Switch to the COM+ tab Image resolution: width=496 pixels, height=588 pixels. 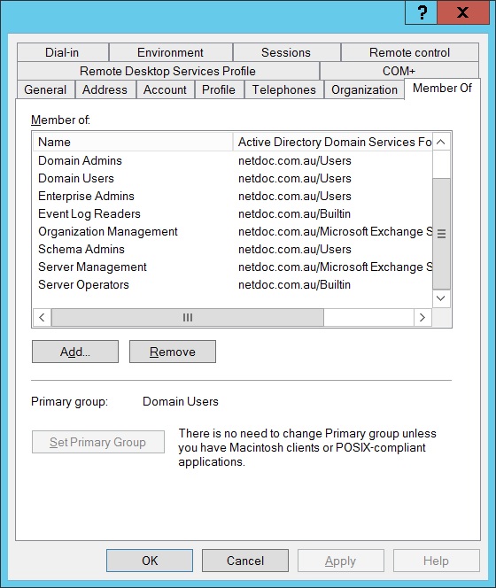pyautogui.click(x=399, y=71)
